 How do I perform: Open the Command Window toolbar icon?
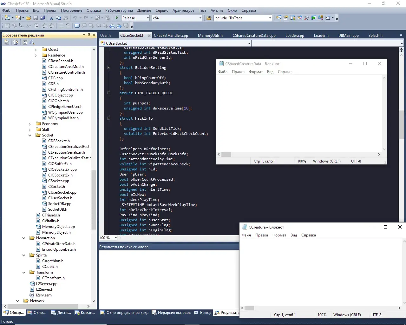[x=328, y=18]
